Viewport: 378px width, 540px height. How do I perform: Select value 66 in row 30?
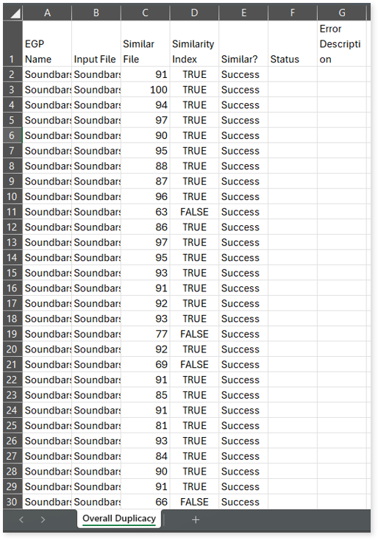coord(146,502)
